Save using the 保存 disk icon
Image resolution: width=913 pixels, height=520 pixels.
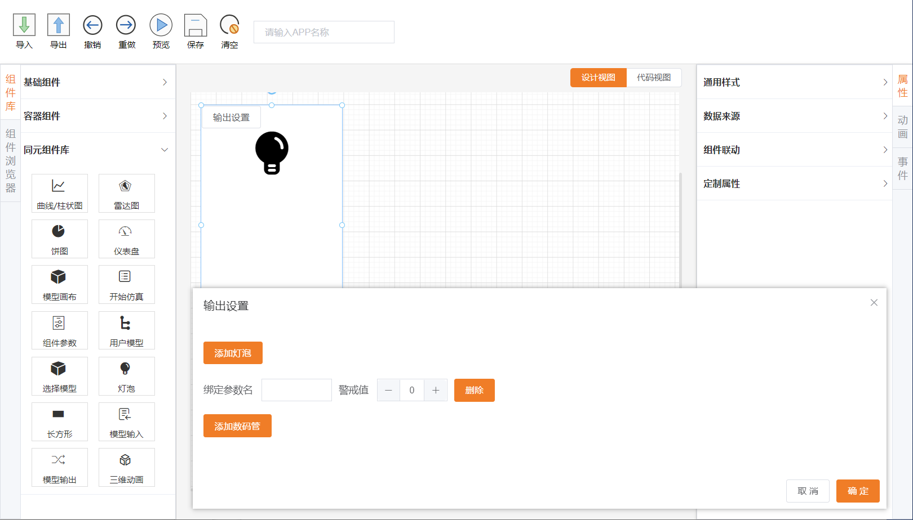point(196,25)
